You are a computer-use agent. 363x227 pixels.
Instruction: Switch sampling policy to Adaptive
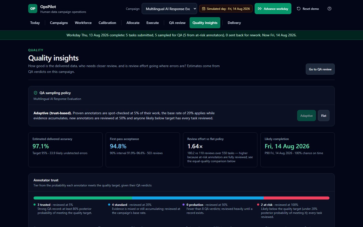[x=306, y=116]
